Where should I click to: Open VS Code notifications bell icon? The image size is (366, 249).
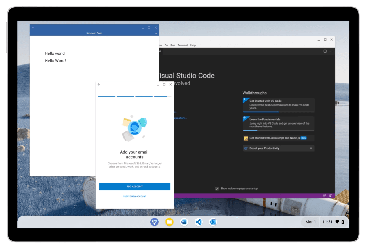click(x=330, y=196)
